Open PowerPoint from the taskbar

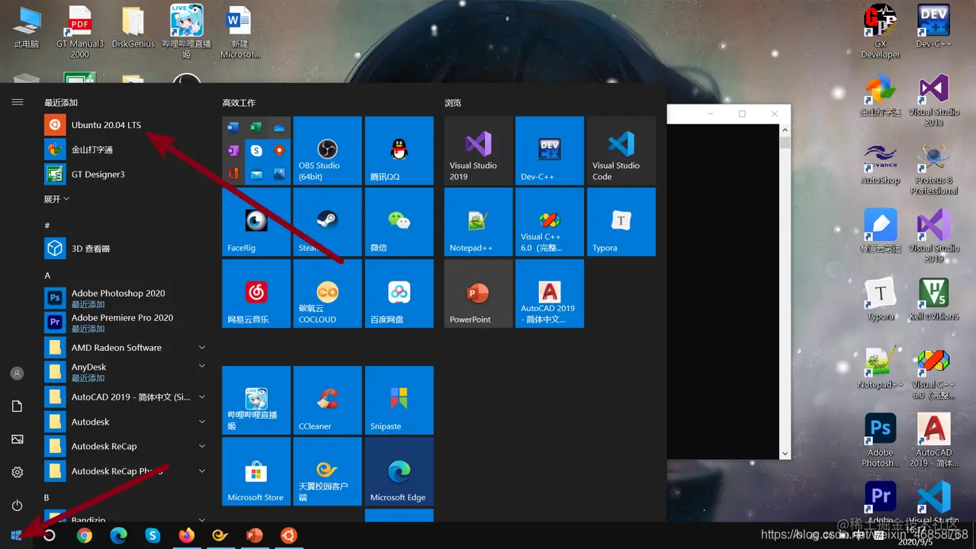(x=255, y=535)
